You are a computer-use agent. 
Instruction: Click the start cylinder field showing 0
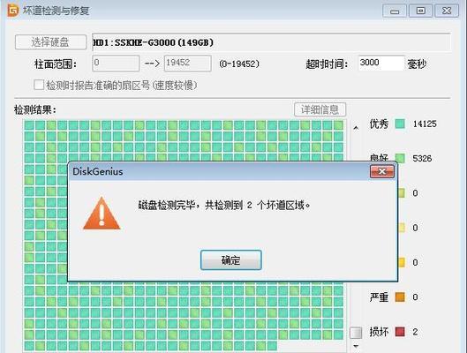[x=116, y=64]
